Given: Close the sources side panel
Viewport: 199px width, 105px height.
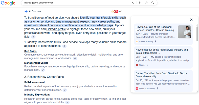Looking at the screenshot, I should tap(191, 20).
